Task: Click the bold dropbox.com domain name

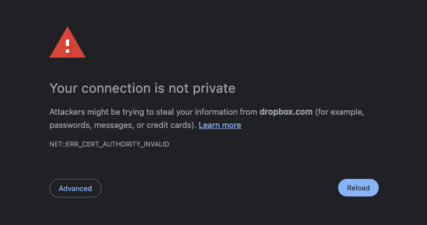Action: [x=286, y=112]
